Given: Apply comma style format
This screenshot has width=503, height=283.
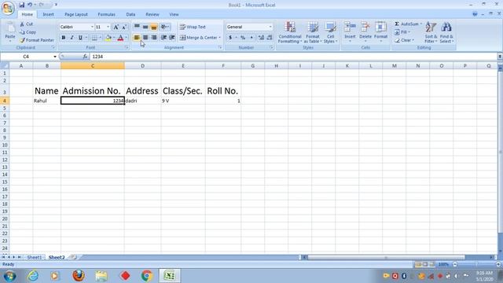Looking at the screenshot, I should tap(251, 38).
